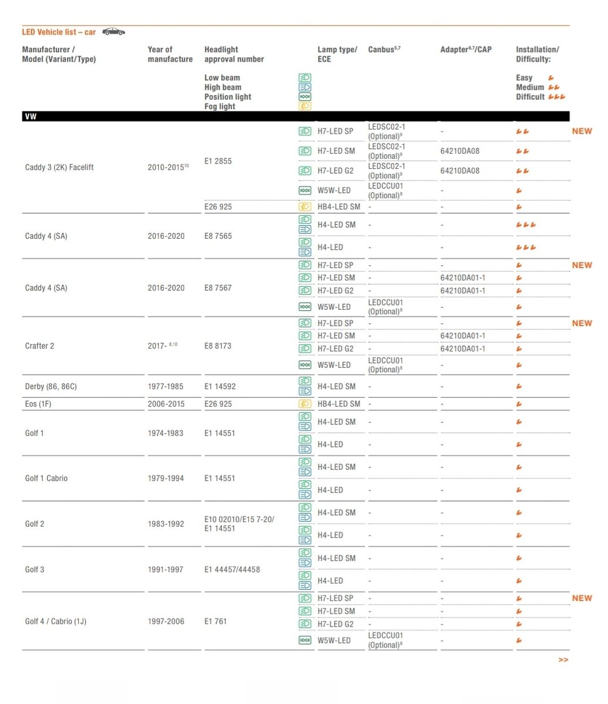
Task: Click the High beam legend icon
Action: 305,87
